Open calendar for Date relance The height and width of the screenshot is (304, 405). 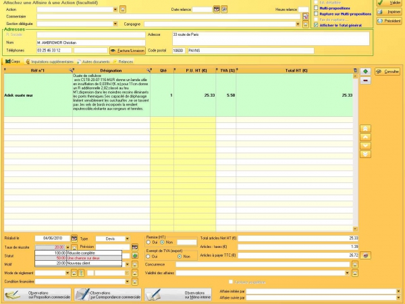tap(217, 9)
